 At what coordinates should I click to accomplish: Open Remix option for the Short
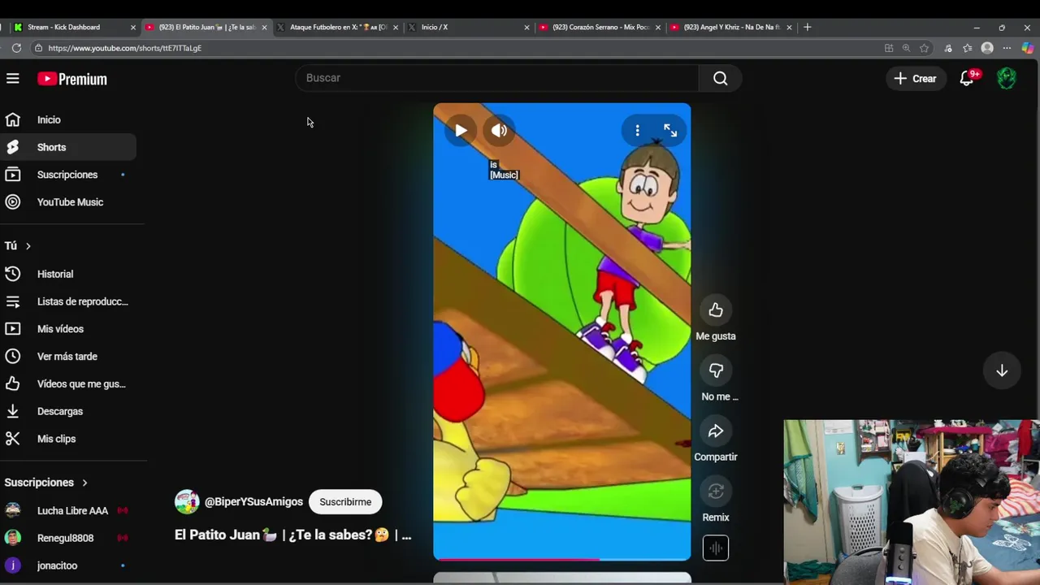tap(716, 492)
